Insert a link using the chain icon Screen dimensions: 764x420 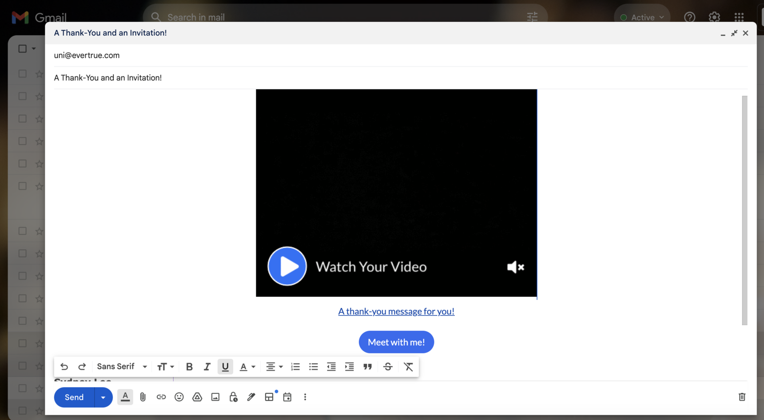(x=161, y=397)
